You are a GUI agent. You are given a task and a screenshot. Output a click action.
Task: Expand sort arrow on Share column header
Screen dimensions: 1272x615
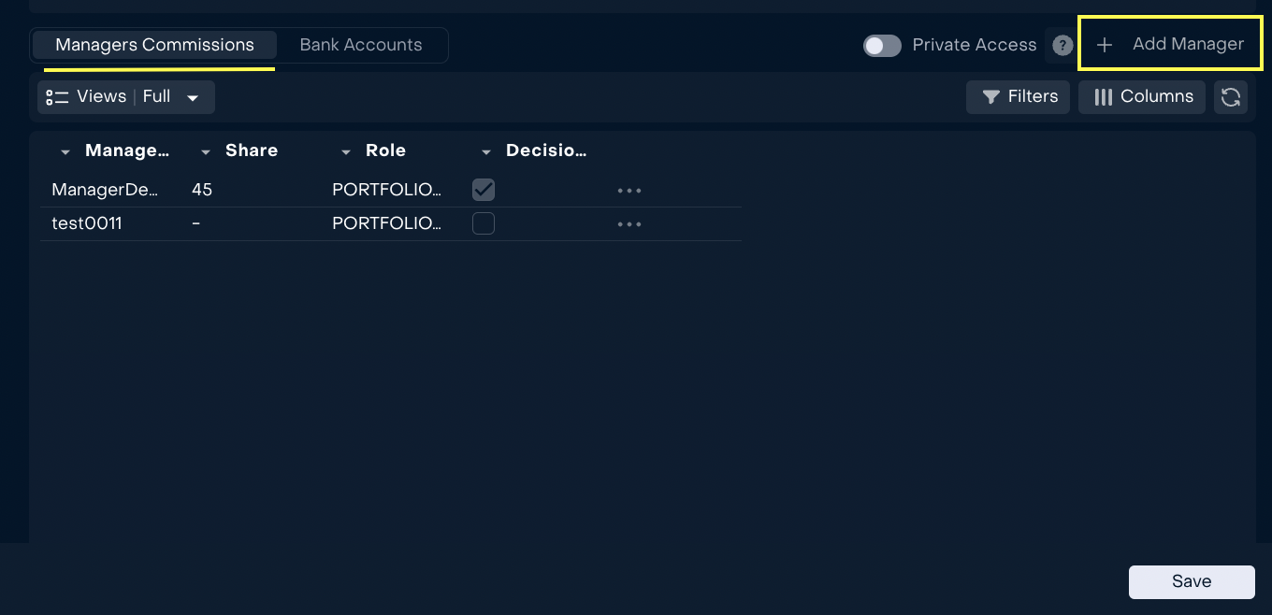206,152
